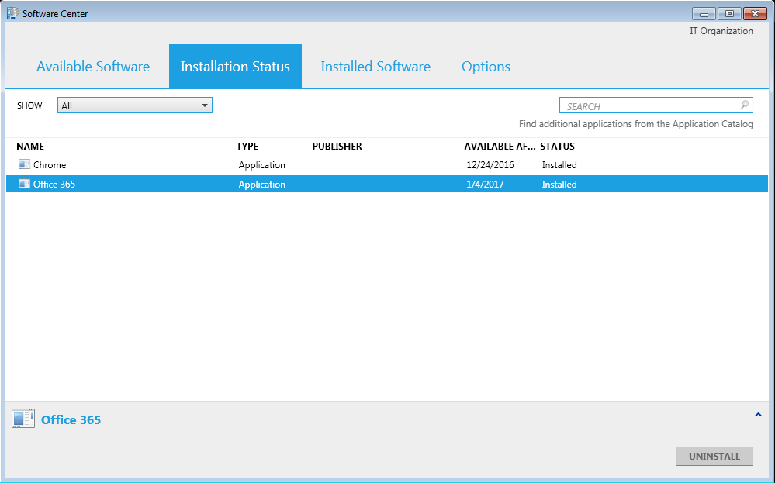The width and height of the screenshot is (775, 483).
Task: Go to the Options tab
Action: click(x=486, y=66)
